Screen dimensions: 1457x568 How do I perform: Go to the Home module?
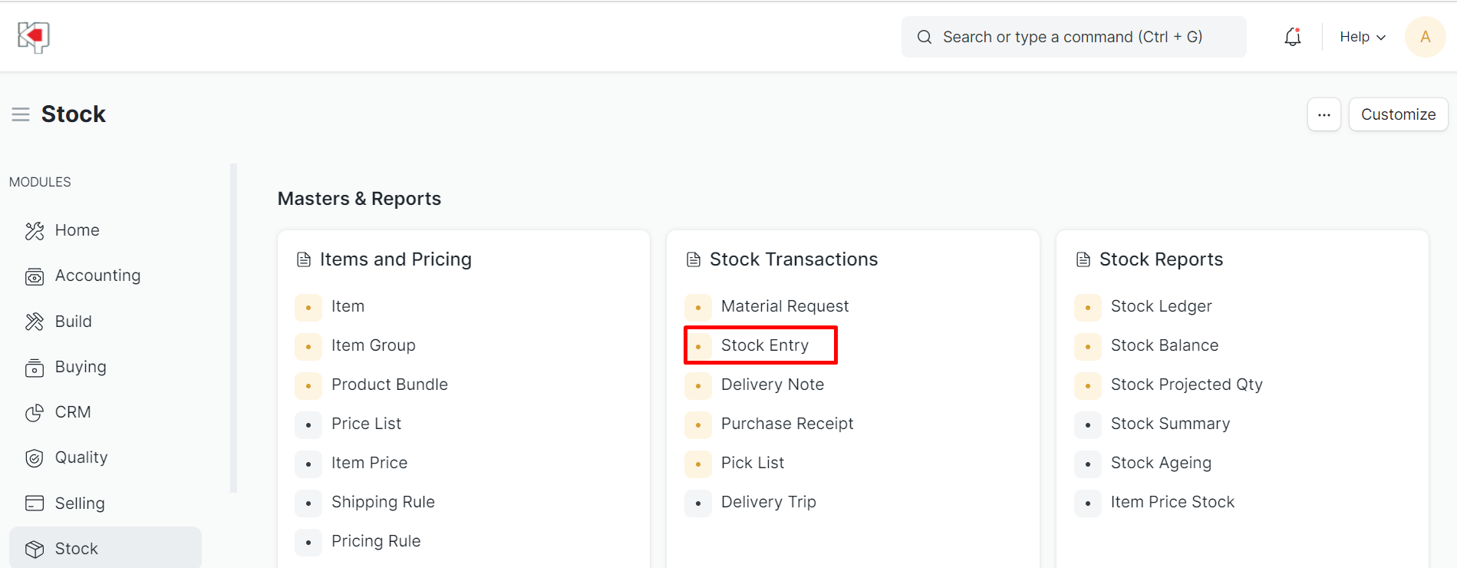[77, 230]
